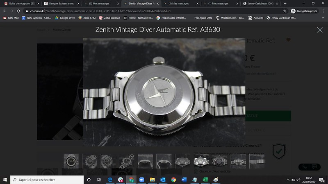Open the Zoho Expense bookmark
Screen dimensions: 328x184
(x=109, y=18)
